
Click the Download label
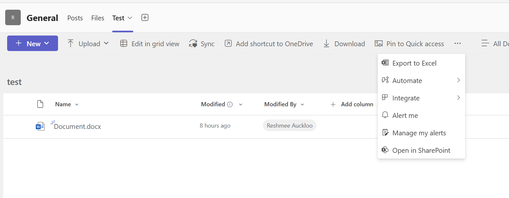coord(349,44)
